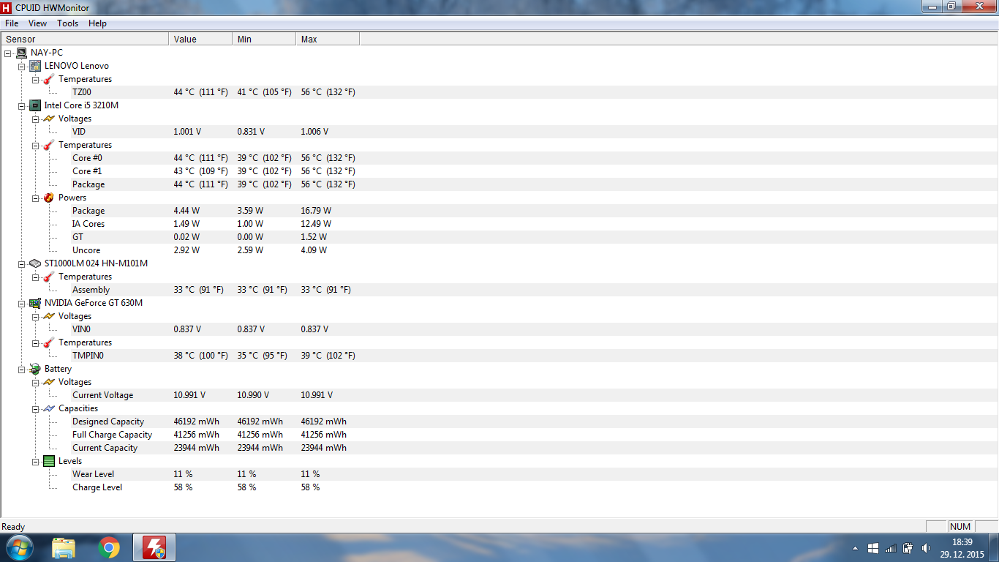Collapse Voltages under Intel Core i5
The image size is (999, 562).
(35, 119)
